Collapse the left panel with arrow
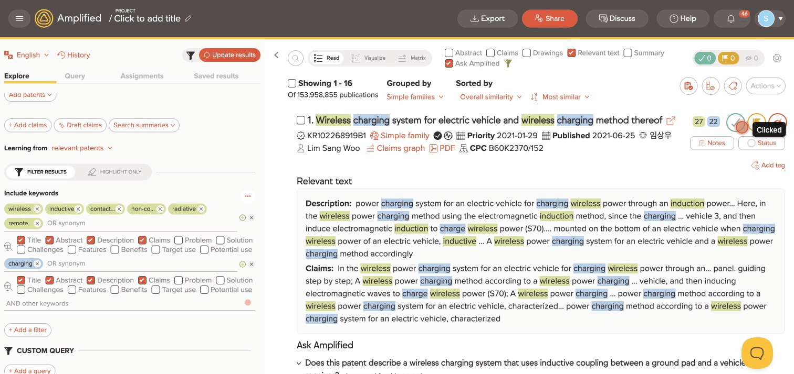 click(276, 55)
